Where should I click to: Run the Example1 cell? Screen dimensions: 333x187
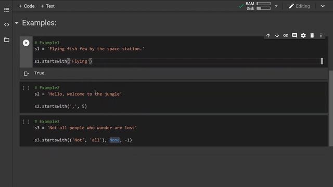26,43
